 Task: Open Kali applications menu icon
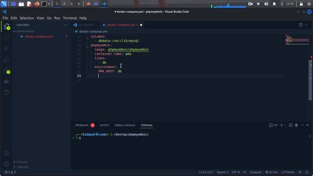(4, 4)
